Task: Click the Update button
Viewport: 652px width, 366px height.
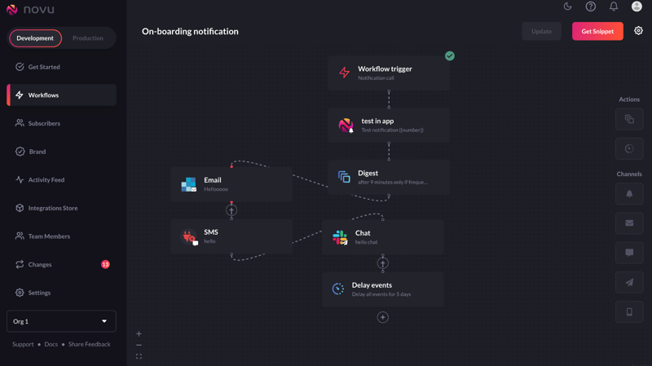Action: 541,31
